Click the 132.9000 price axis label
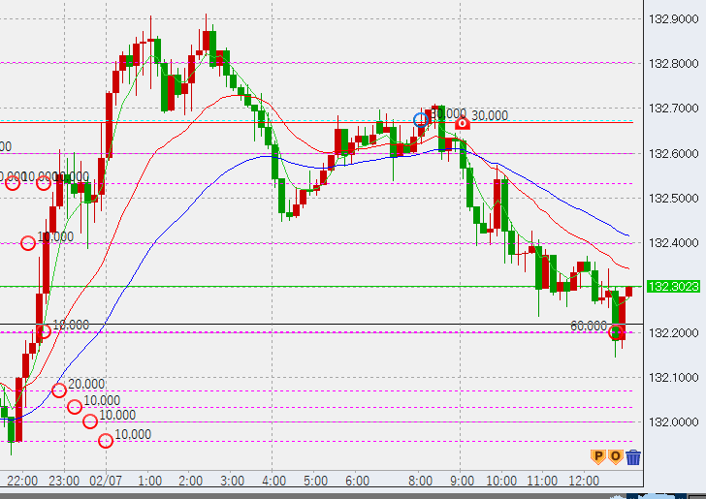The image size is (706, 499). (x=673, y=19)
